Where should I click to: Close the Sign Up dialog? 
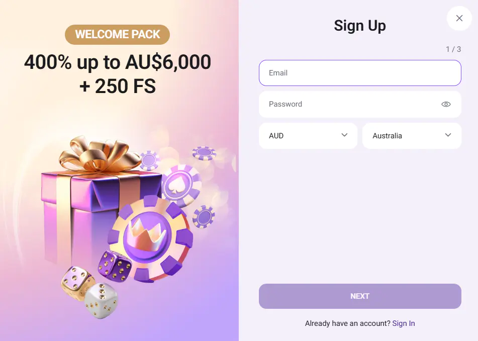[459, 18]
